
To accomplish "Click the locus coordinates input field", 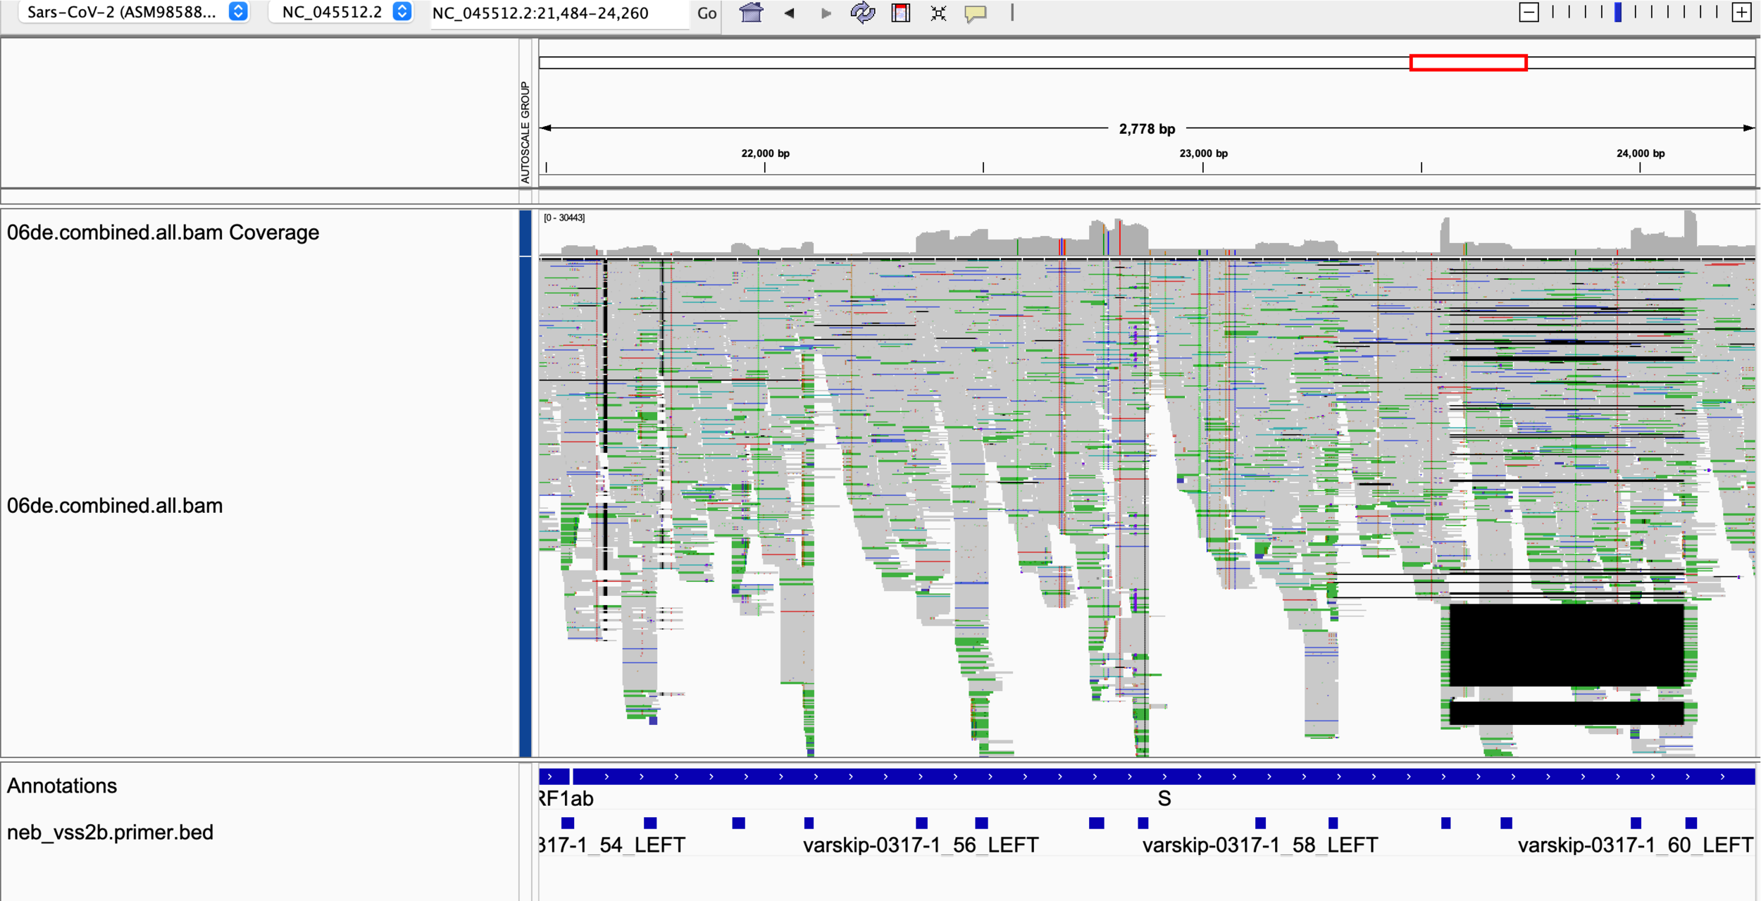I will point(559,13).
